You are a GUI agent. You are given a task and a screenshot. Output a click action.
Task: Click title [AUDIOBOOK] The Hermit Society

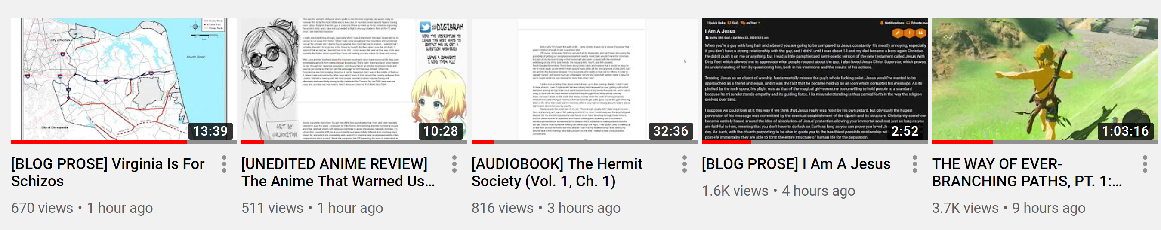pos(557,172)
